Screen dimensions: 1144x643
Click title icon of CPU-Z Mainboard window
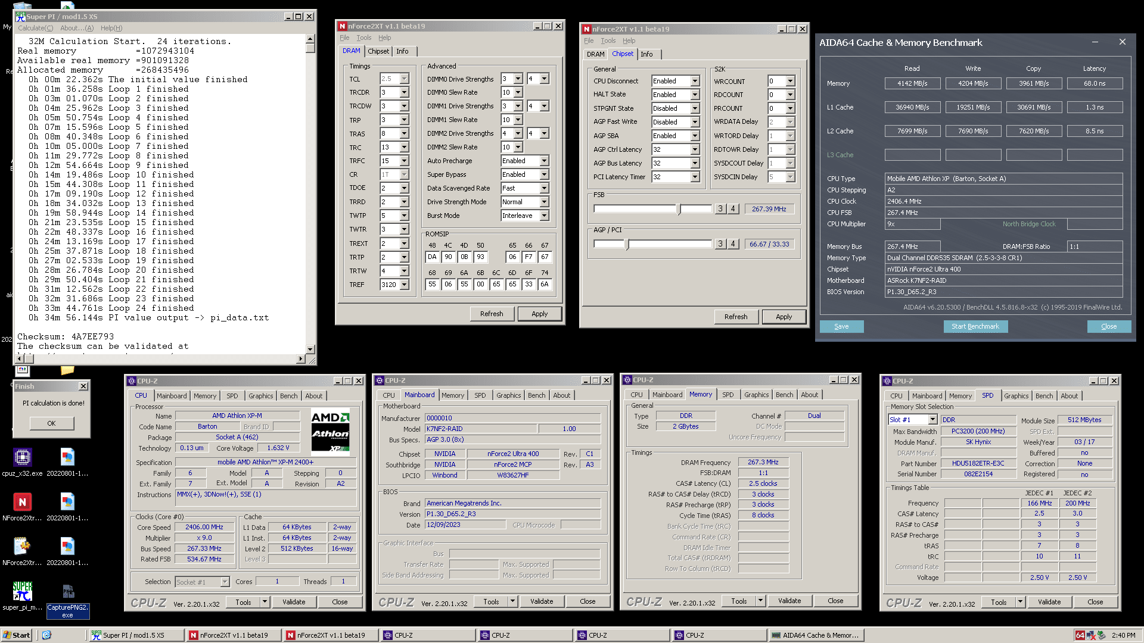coord(380,380)
